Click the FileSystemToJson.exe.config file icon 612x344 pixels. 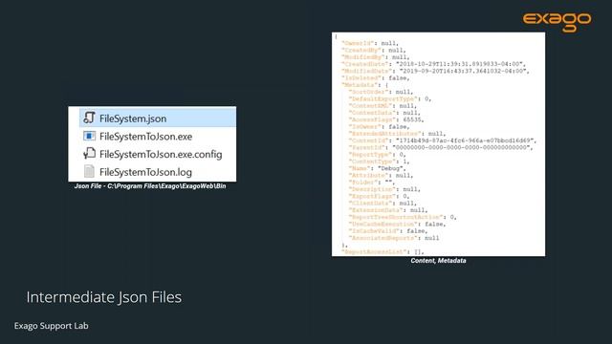89,153
